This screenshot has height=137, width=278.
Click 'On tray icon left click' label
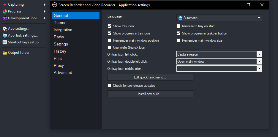(122, 54)
